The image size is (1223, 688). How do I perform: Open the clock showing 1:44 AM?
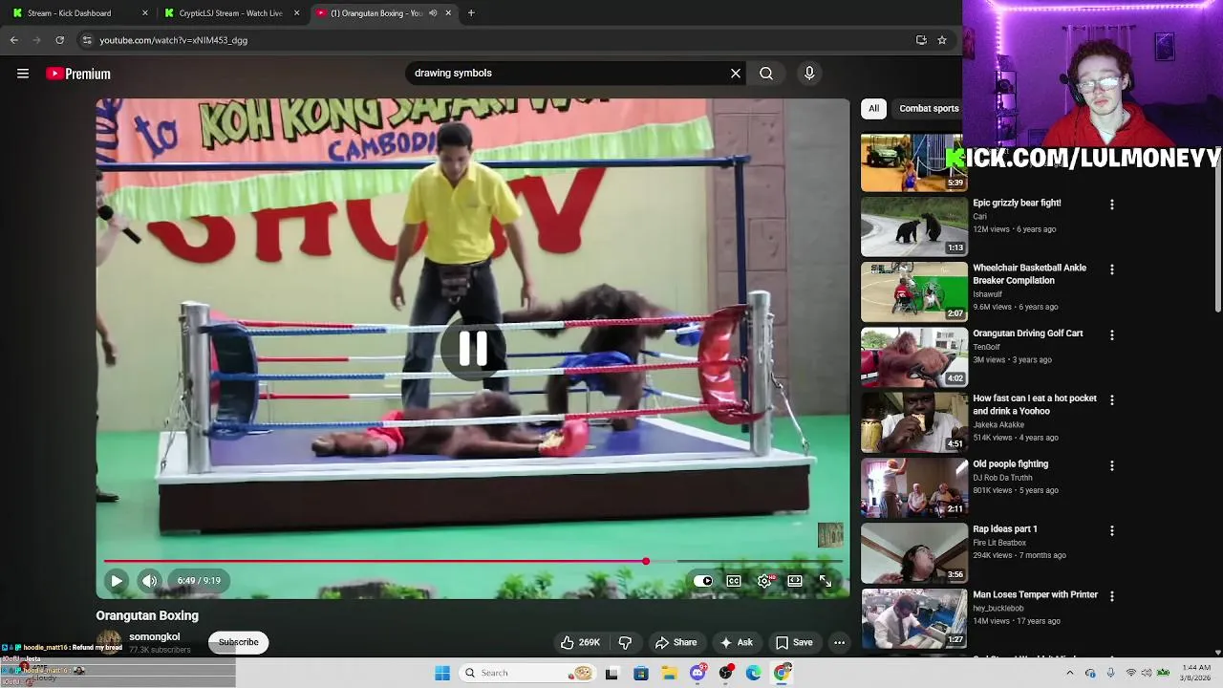pos(1196,673)
